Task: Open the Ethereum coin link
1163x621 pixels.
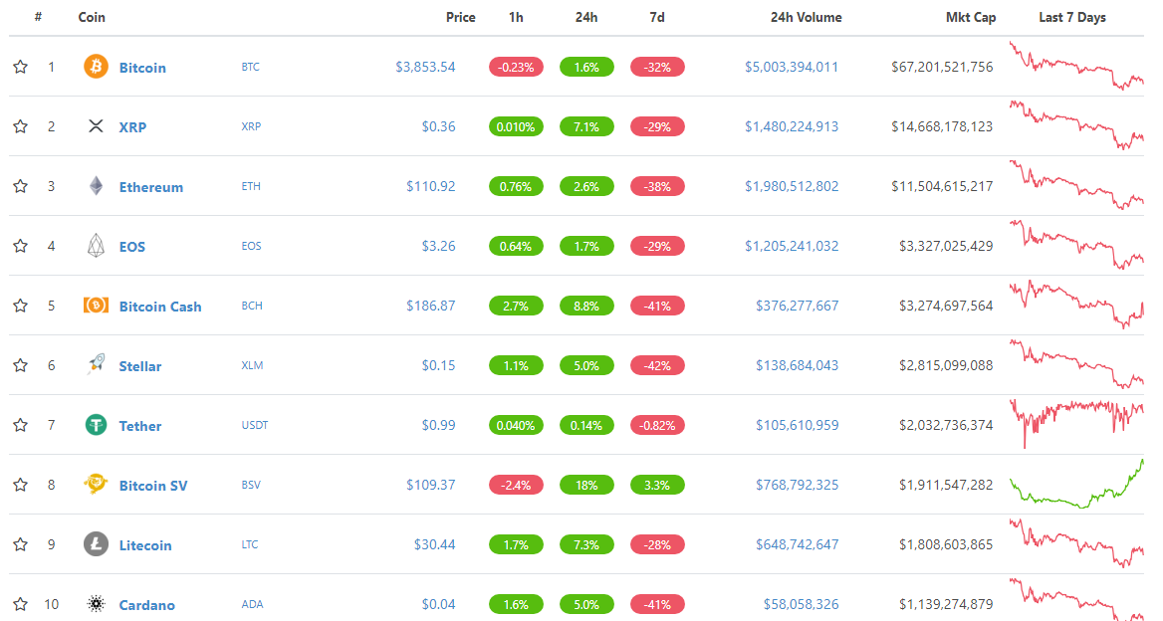Action: 151,187
